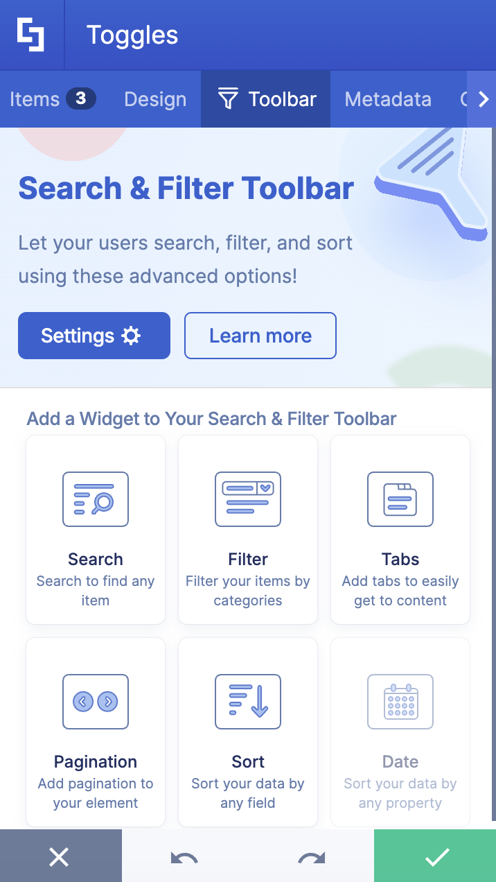Click the grayed-out Date calendar icon
This screenshot has height=882, width=496.
pos(400,702)
